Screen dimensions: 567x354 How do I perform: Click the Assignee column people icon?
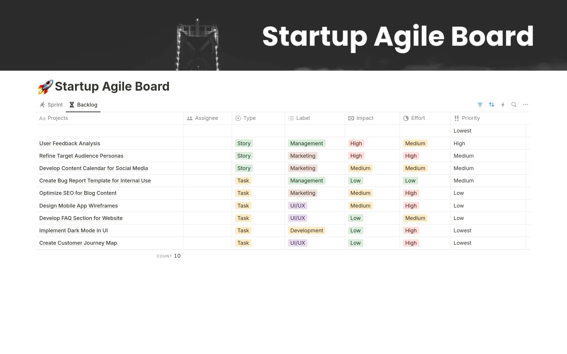(189, 118)
